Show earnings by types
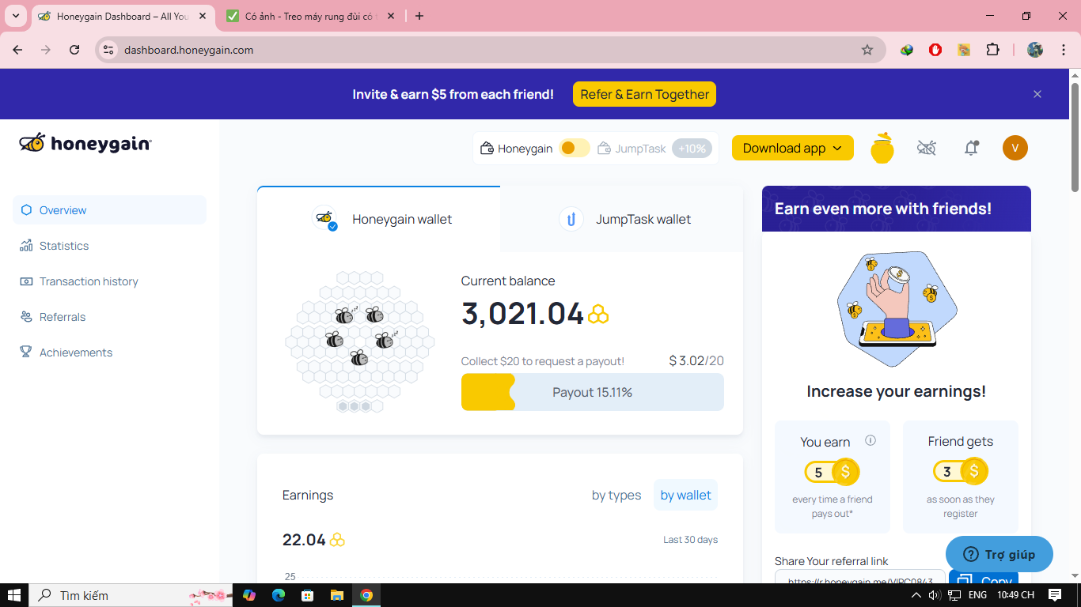Viewport: 1081px width, 607px height. (616, 495)
